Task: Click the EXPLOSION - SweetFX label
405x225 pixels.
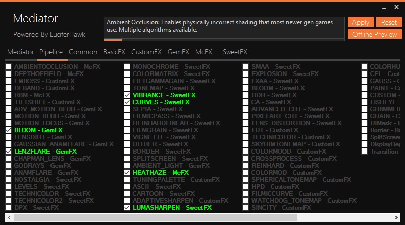Action: (x=285, y=74)
